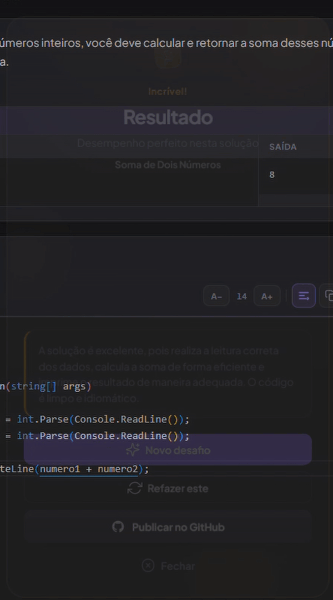Click numero1 + numero2 in code
The image size is (333, 600).
tap(89, 469)
